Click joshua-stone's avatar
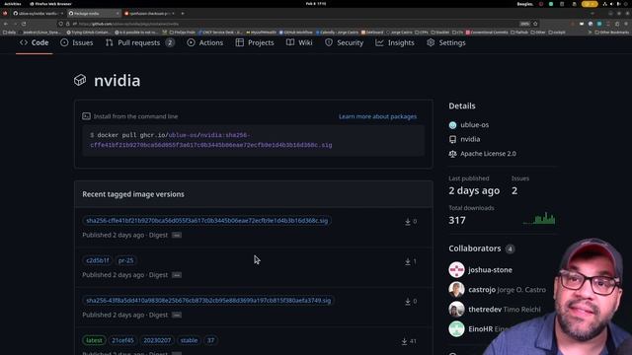 pos(456,269)
